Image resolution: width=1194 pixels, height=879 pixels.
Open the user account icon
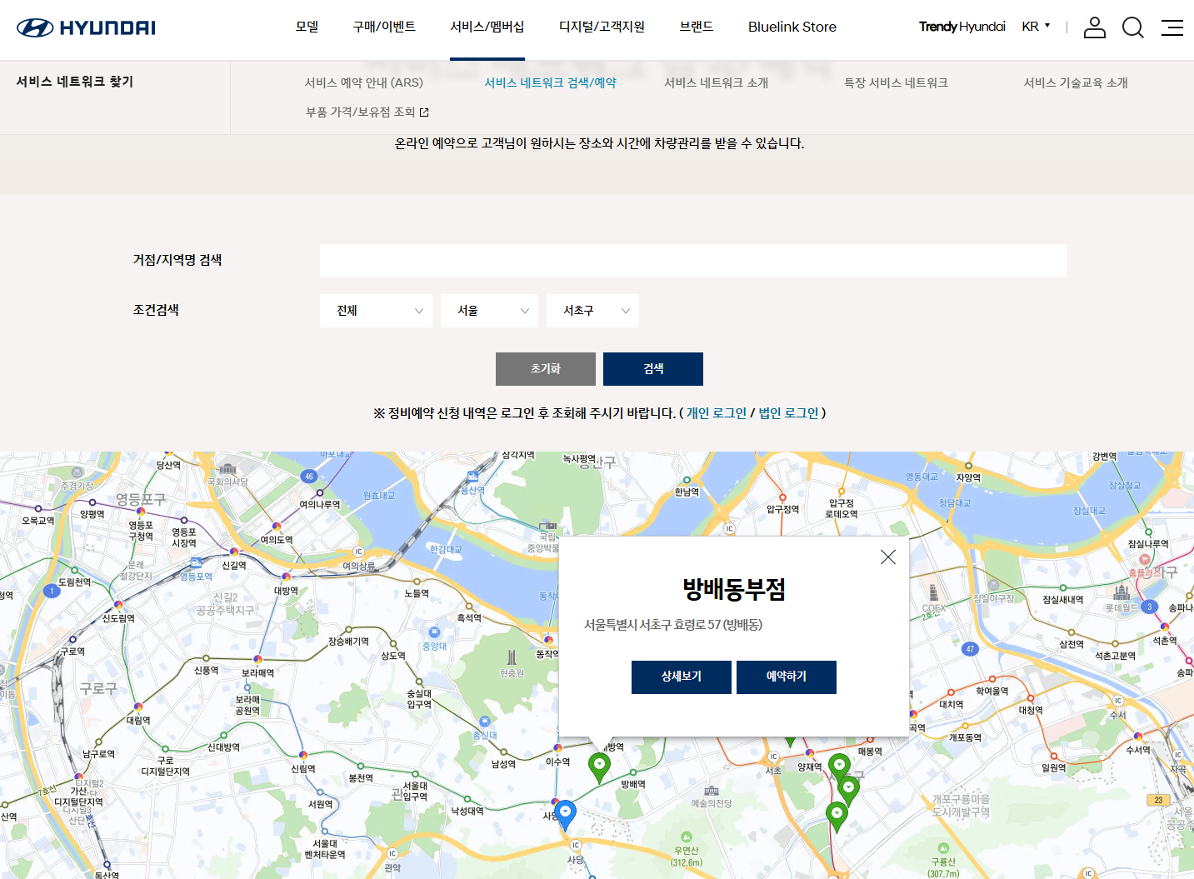(x=1094, y=27)
